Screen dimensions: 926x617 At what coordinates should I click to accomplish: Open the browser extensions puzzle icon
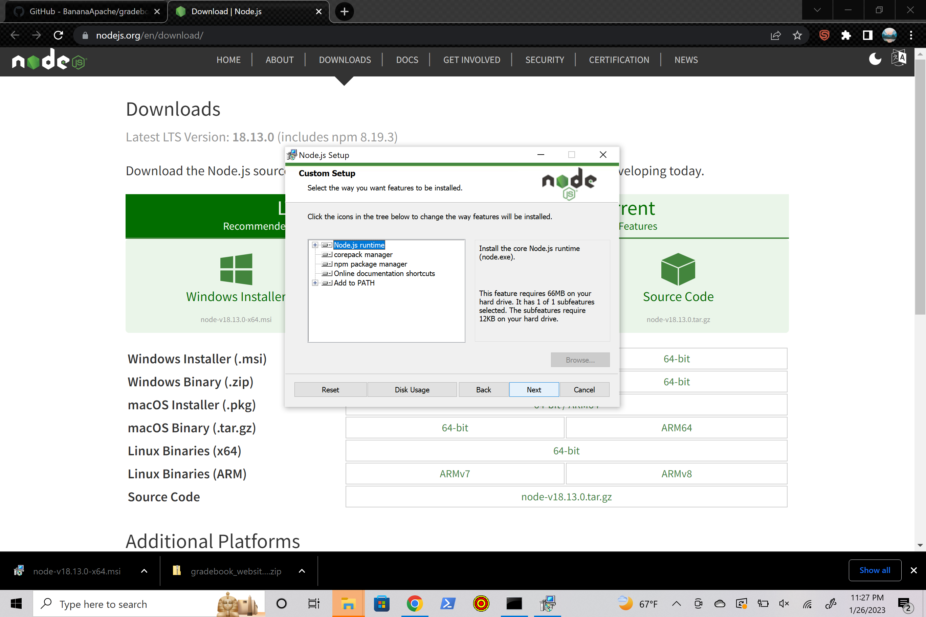click(846, 36)
